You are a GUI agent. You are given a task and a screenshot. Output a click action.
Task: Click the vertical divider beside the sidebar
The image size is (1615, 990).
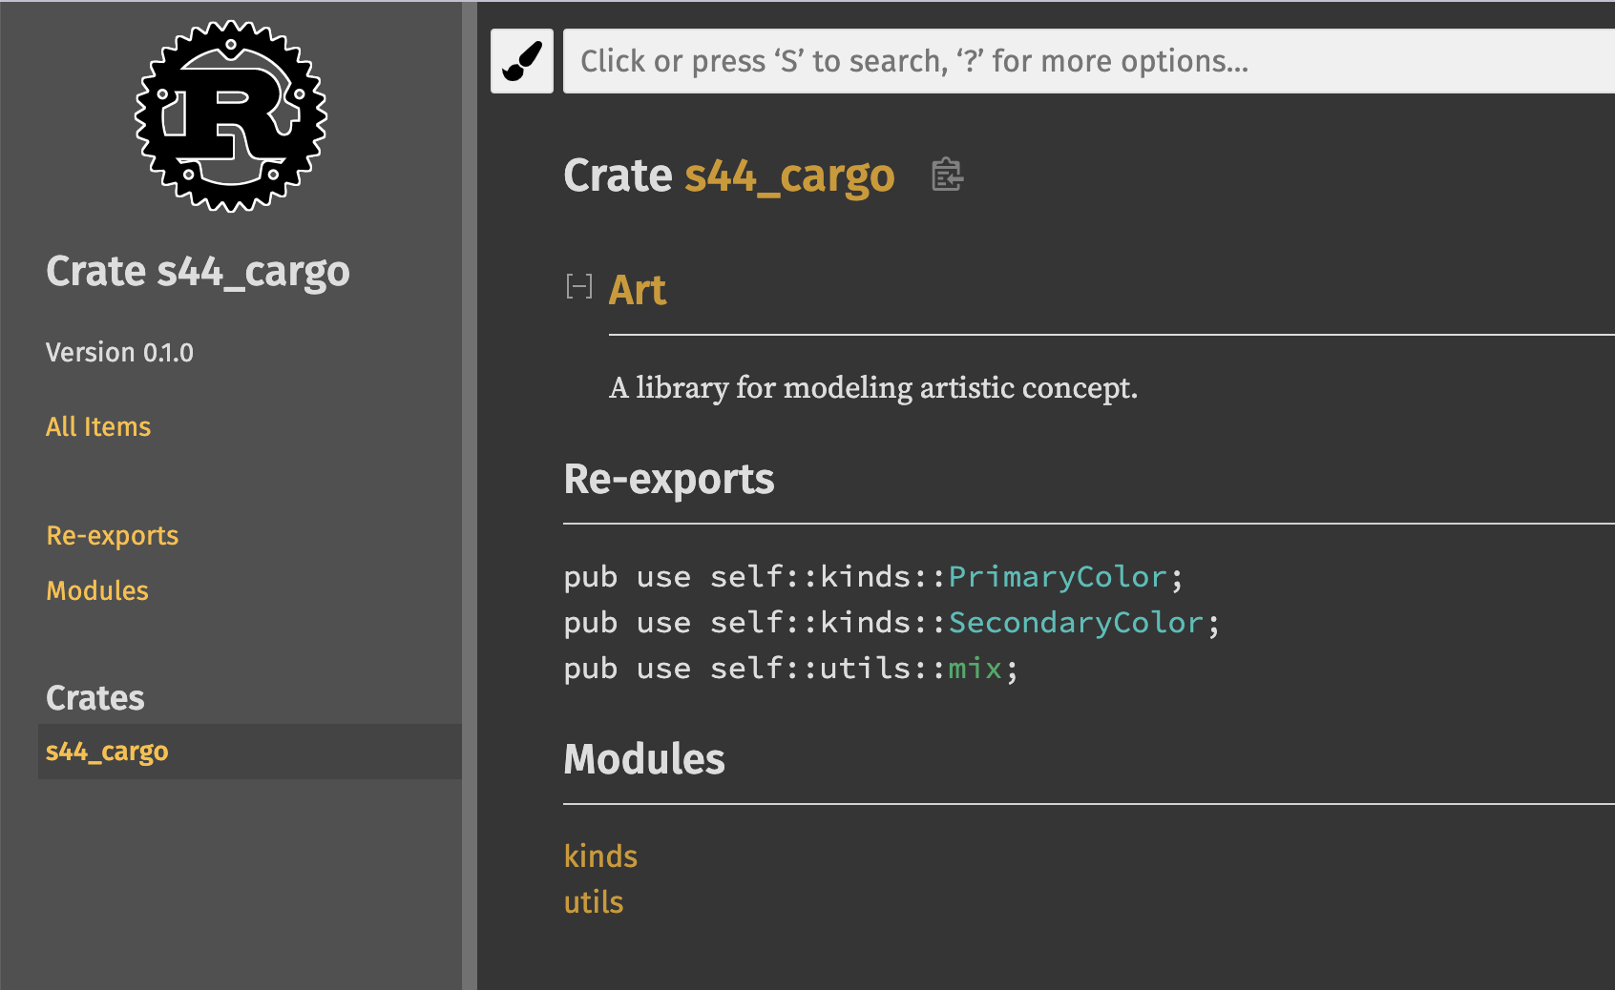[469, 495]
